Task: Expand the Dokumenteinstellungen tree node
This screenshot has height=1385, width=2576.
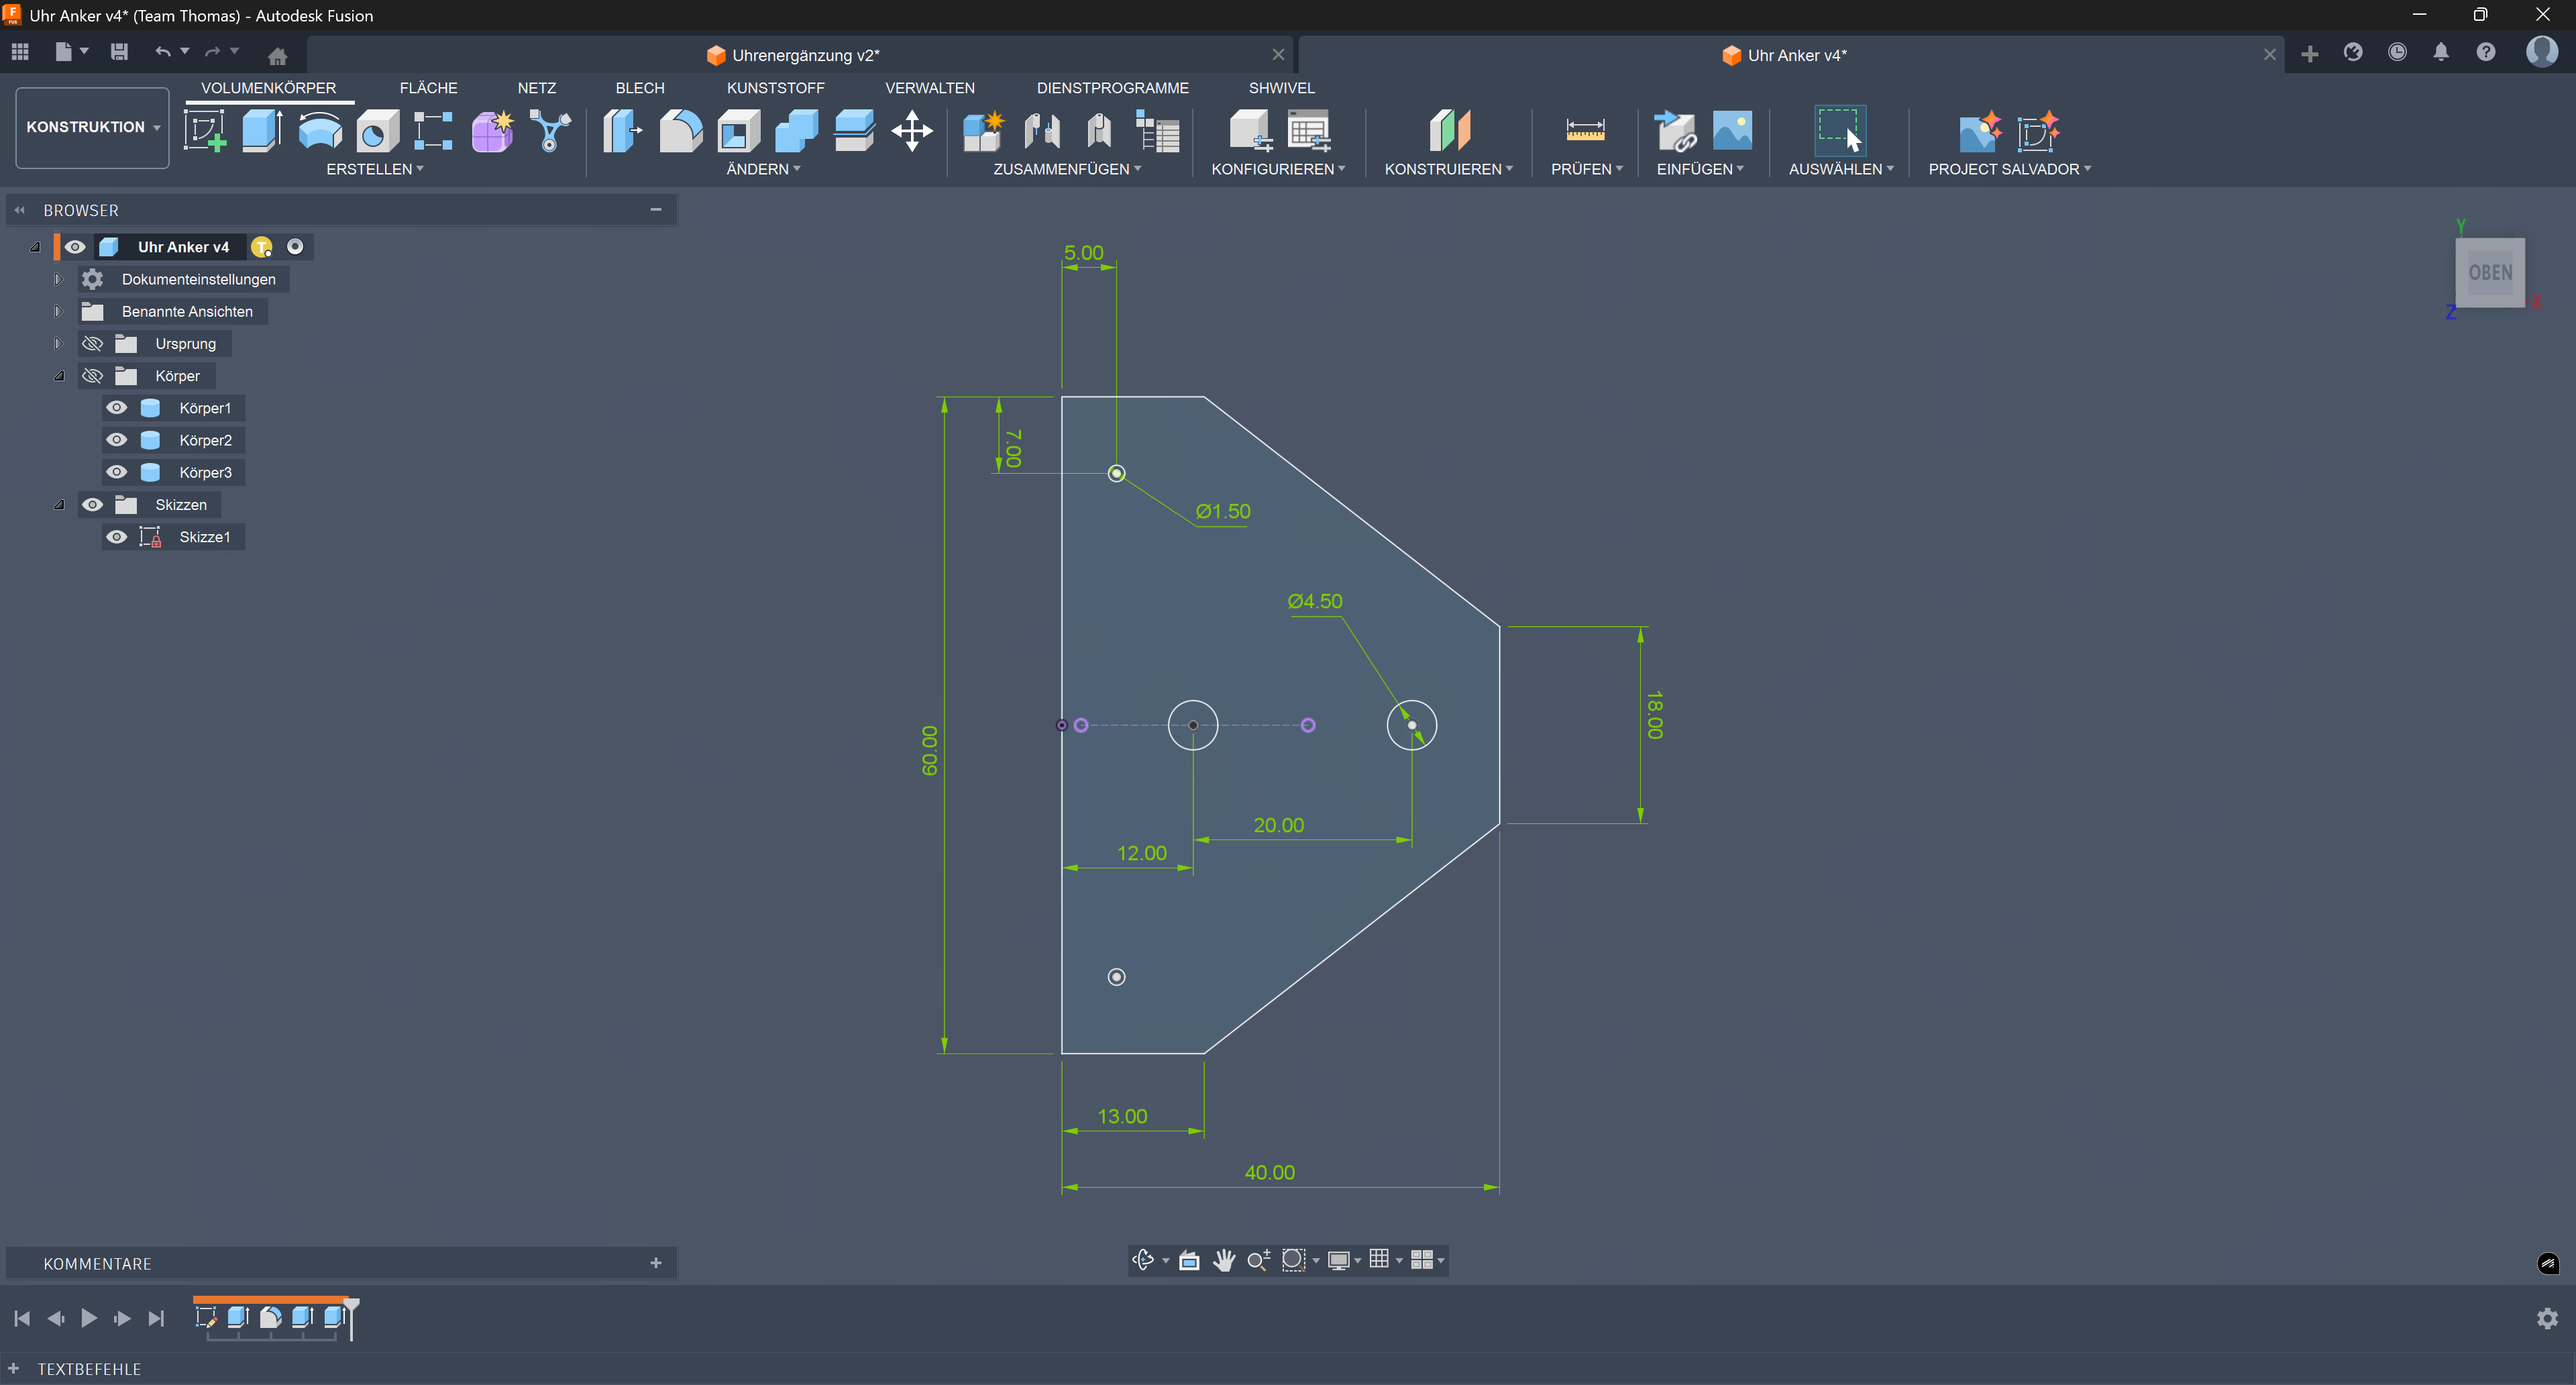Action: coord(58,279)
